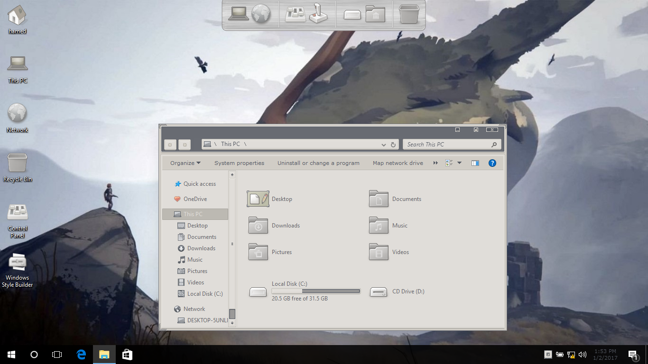The image size is (648, 364).
Task: Click the Local Disk (C:) usage bar
Action: click(x=316, y=291)
